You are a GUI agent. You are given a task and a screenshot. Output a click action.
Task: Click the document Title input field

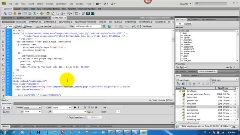pyautogui.click(x=88, y=26)
